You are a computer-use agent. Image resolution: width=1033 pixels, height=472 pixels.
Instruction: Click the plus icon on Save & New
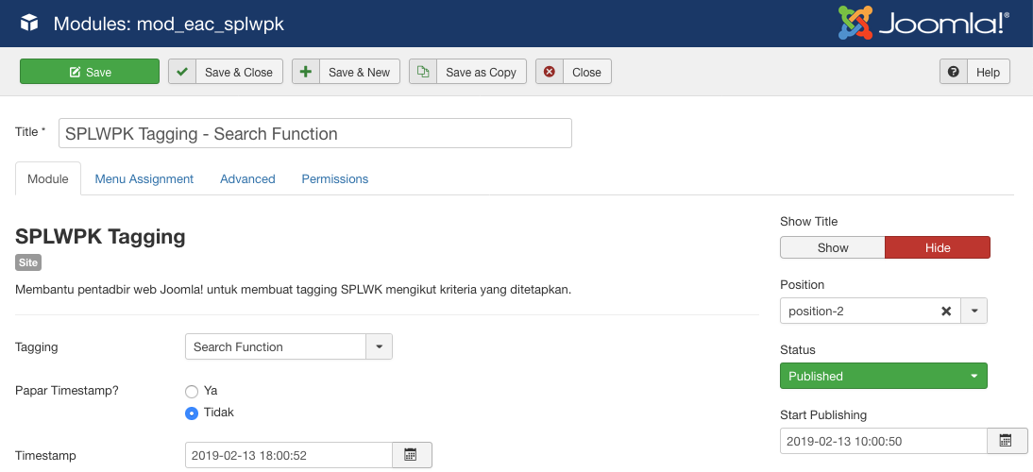(306, 72)
